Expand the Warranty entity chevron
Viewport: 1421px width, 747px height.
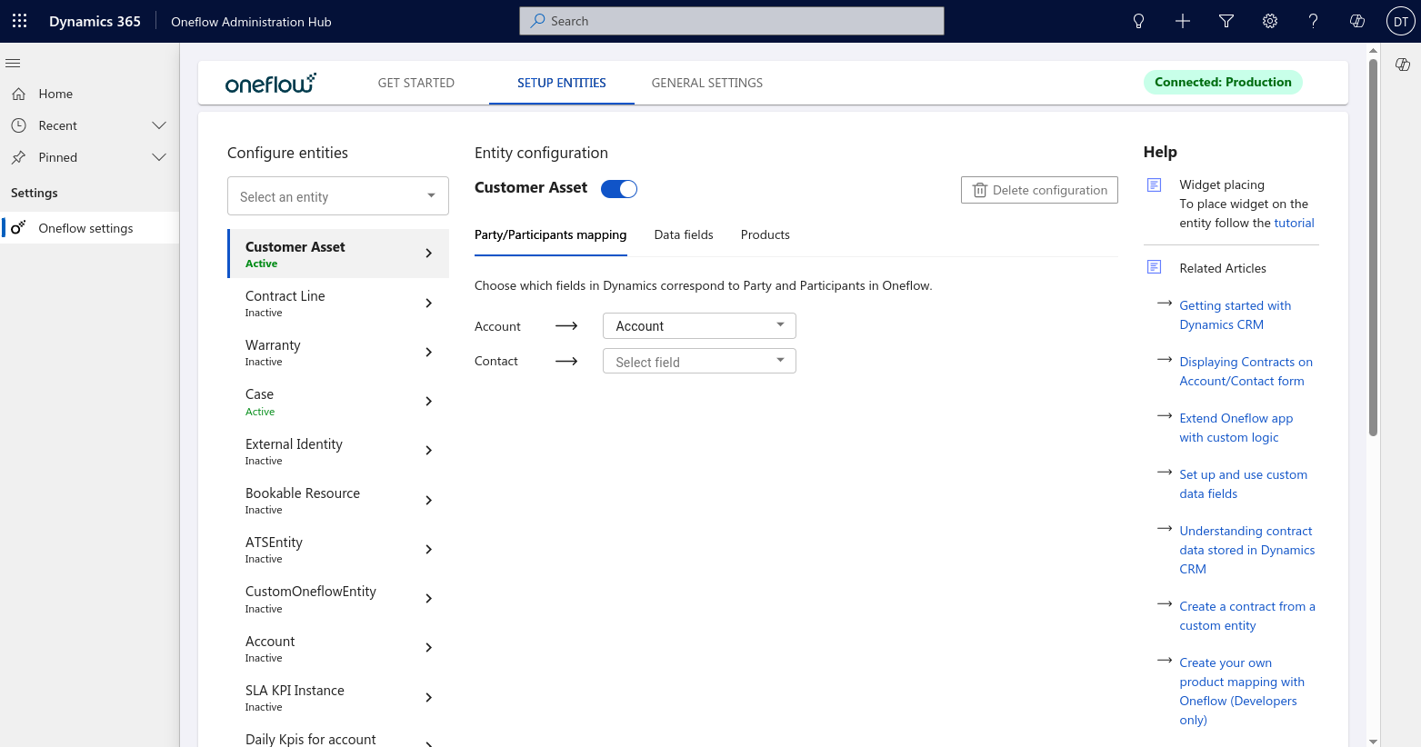click(x=429, y=352)
